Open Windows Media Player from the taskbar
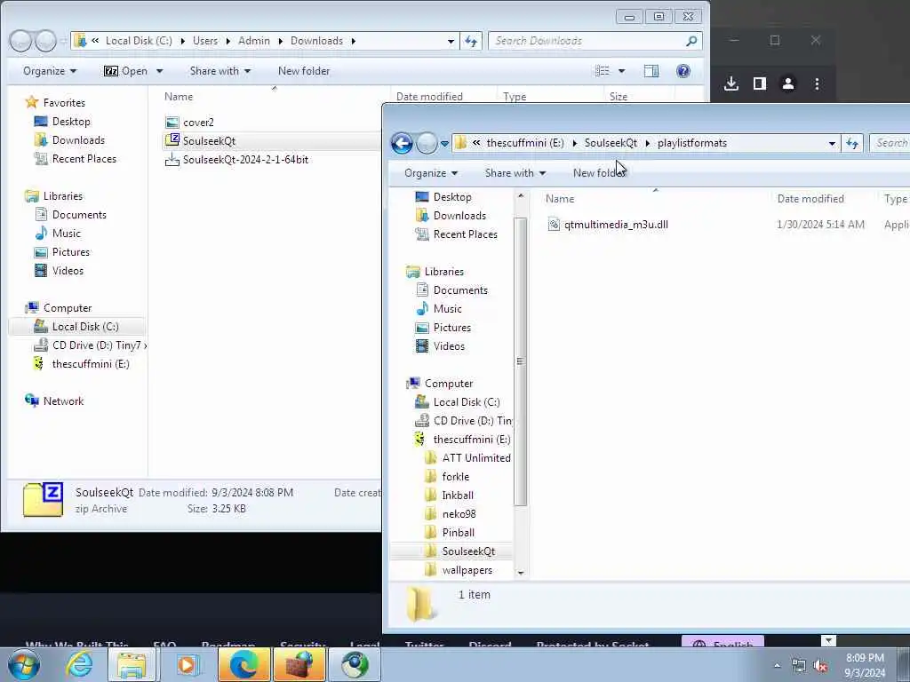The image size is (910, 682). (187, 664)
